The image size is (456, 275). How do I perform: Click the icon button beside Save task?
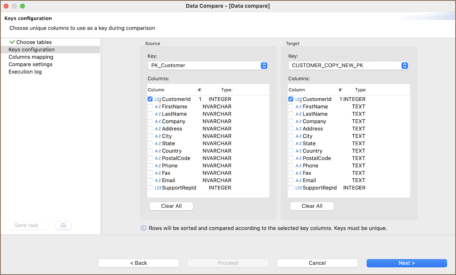pyautogui.click(x=63, y=226)
